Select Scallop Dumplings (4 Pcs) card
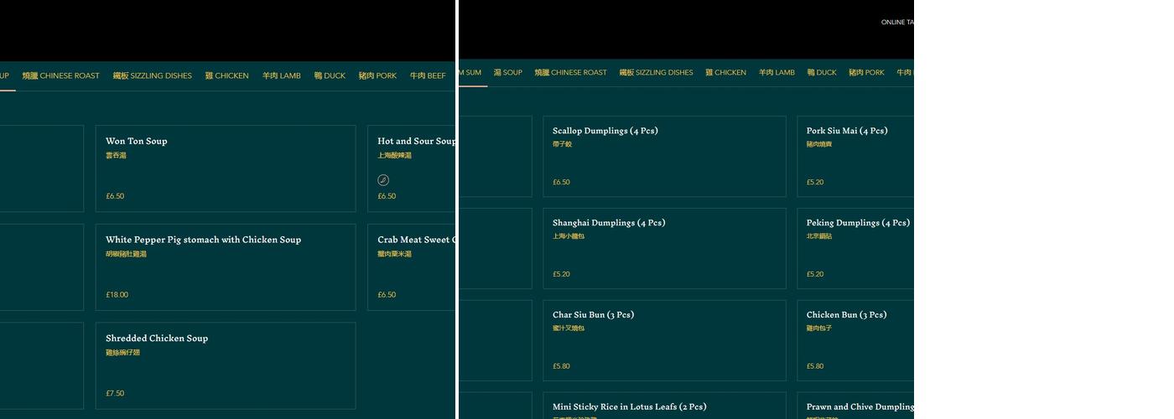 (x=664, y=156)
